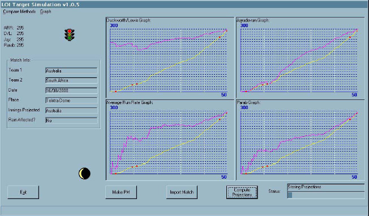Click the Duckworth/Lewis graph panel

tap(170, 58)
